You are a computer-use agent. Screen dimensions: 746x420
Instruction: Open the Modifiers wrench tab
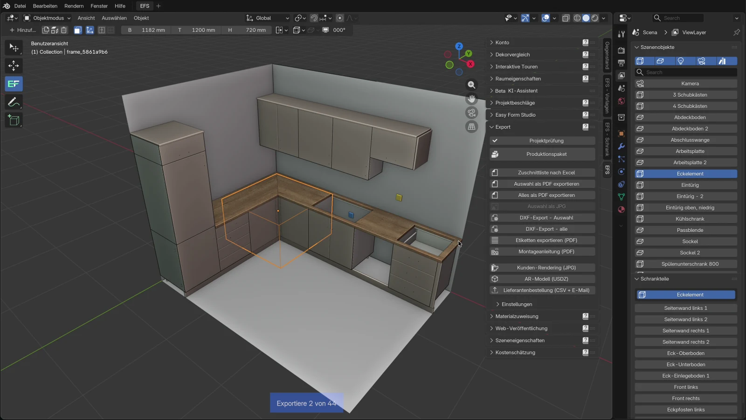[x=621, y=147]
